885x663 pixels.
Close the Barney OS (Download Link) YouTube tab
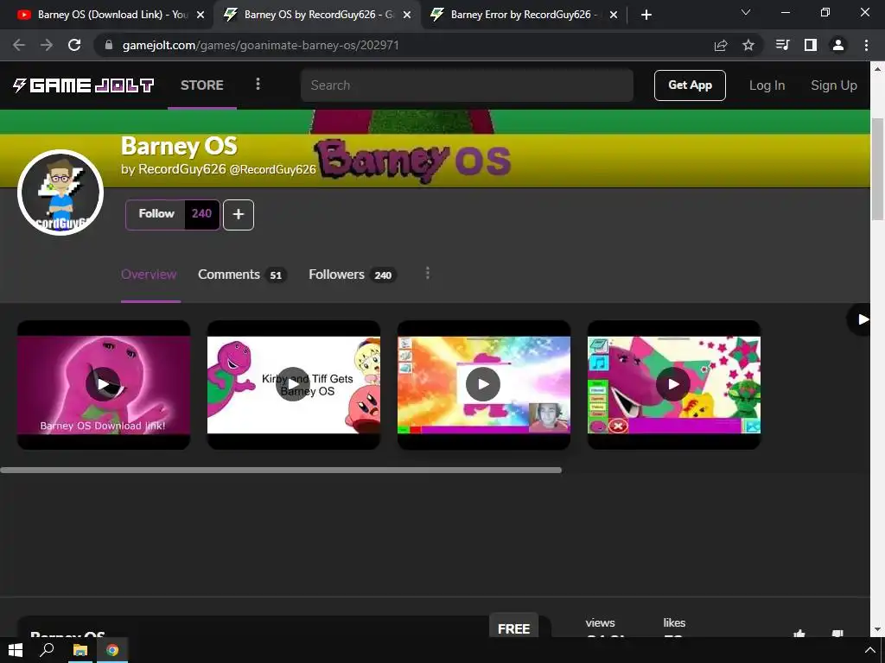coord(201,15)
